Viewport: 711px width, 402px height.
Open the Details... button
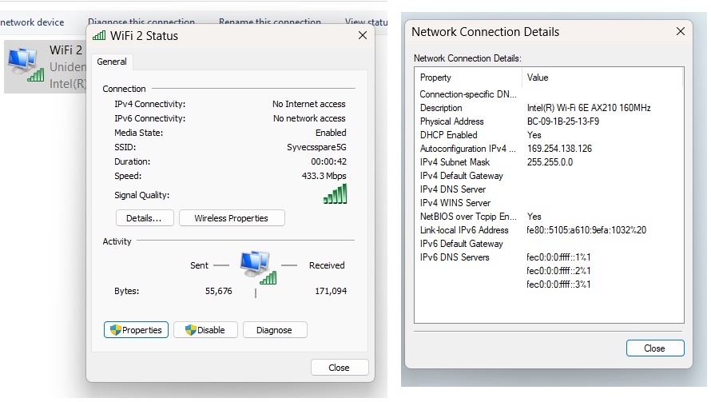145,218
